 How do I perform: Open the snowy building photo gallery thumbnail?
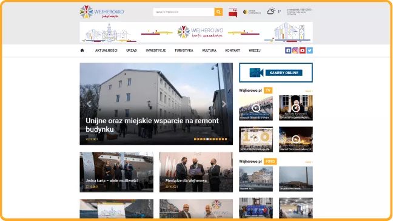click(256, 179)
